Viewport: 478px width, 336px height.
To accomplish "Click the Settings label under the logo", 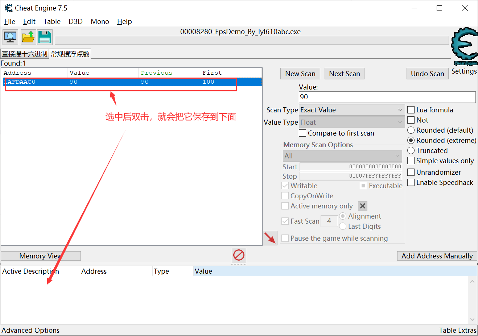I will [464, 71].
